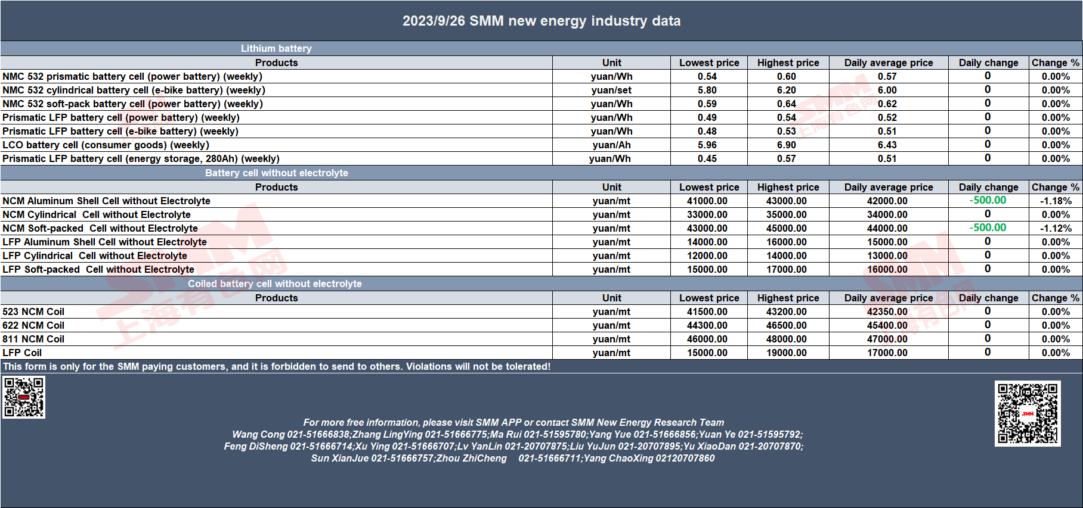The image size is (1083, 508).
Task: Click 'Prismatic LFP battery cell (energy storage, 280Ah)' row
Action: tap(541, 158)
